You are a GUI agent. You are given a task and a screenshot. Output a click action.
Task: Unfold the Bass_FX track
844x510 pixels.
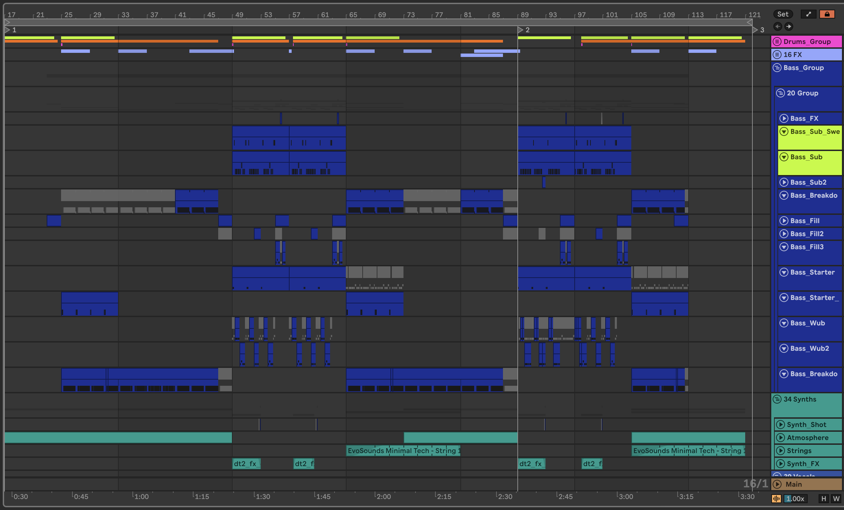point(784,118)
